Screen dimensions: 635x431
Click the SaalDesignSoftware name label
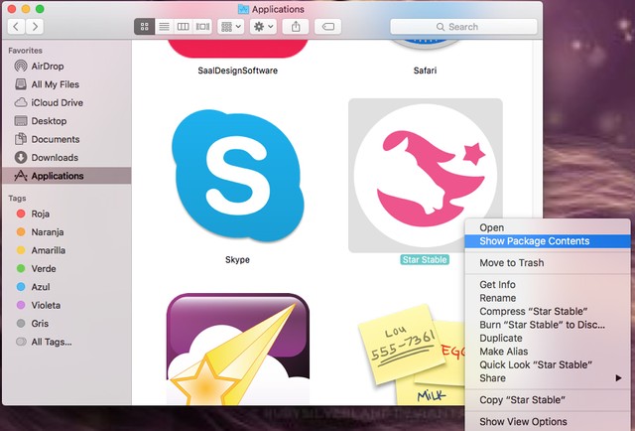238,71
